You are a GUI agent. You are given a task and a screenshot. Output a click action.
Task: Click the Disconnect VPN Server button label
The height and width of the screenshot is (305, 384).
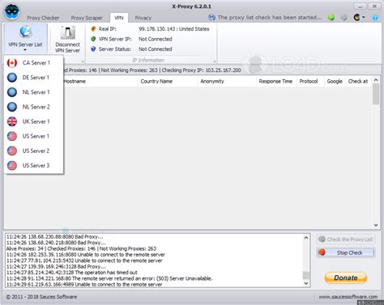67,48
